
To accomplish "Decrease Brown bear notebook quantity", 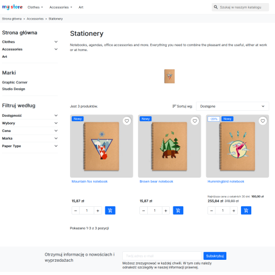I will click(144, 211).
